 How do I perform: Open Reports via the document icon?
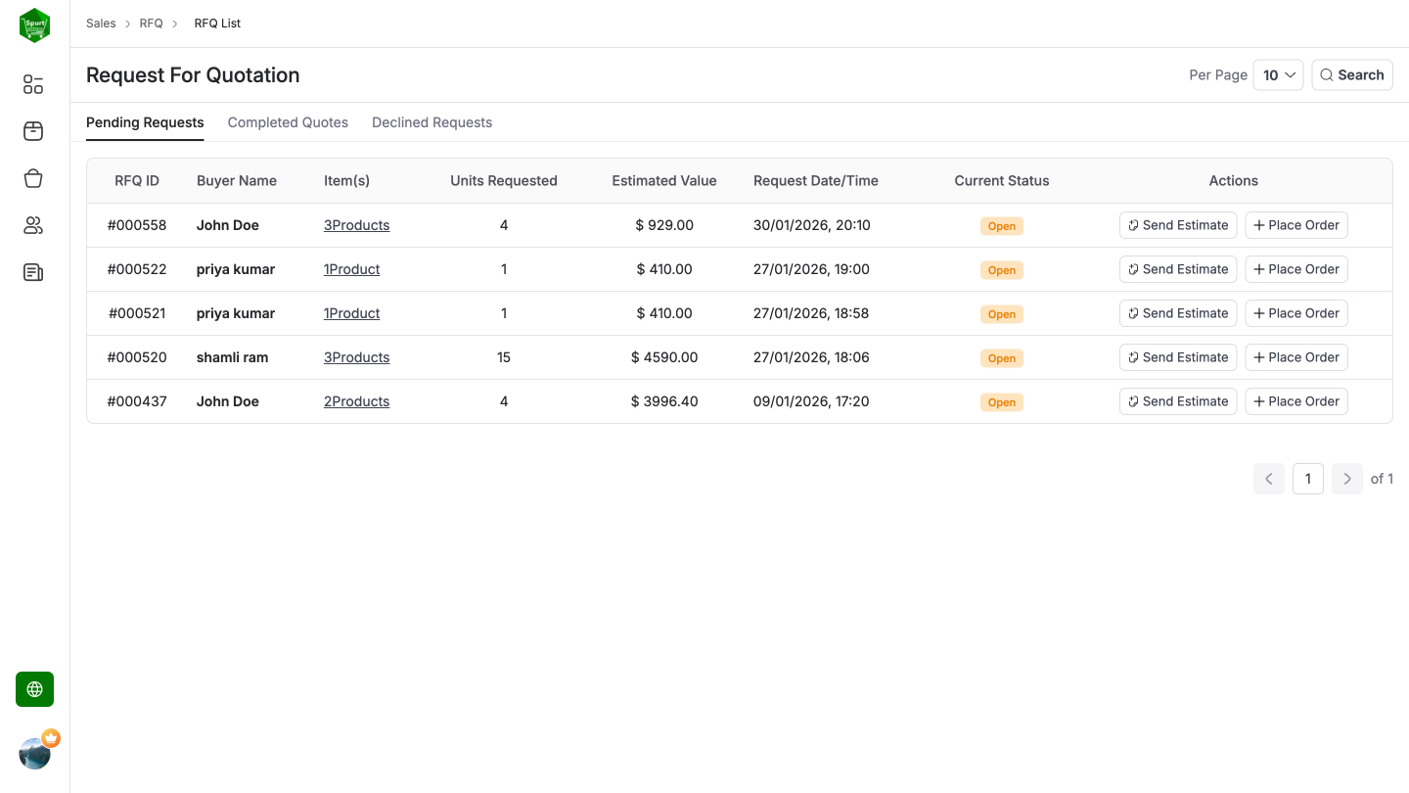point(32,272)
